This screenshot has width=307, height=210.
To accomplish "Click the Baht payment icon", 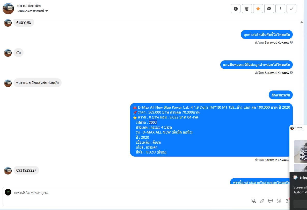I will click(x=287, y=201).
